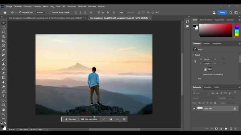241x135 pixels.
Task: Select the Rectangular Marquee tool
Action: [x=4, y=27]
